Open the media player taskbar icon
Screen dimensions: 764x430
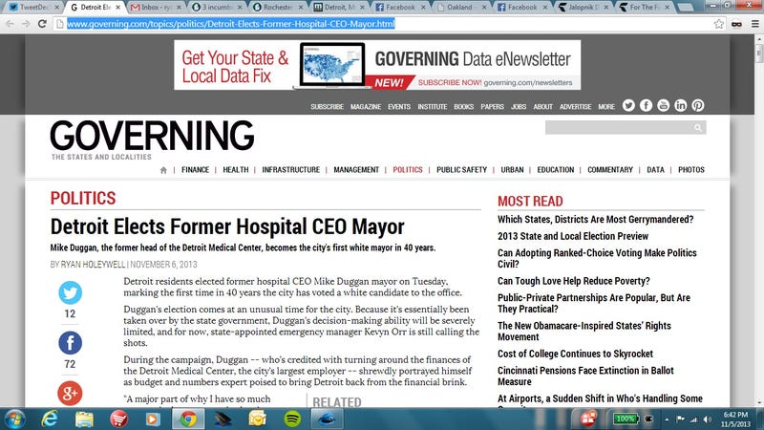point(154,419)
